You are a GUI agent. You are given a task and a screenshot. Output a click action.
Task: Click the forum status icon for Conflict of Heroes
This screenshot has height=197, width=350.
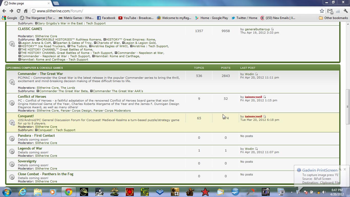[x=12, y=103]
